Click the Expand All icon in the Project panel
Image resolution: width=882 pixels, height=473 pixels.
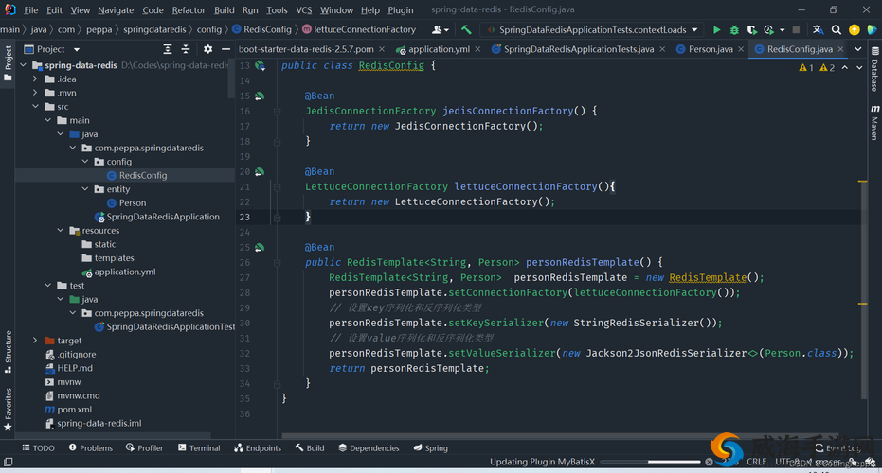pos(168,49)
